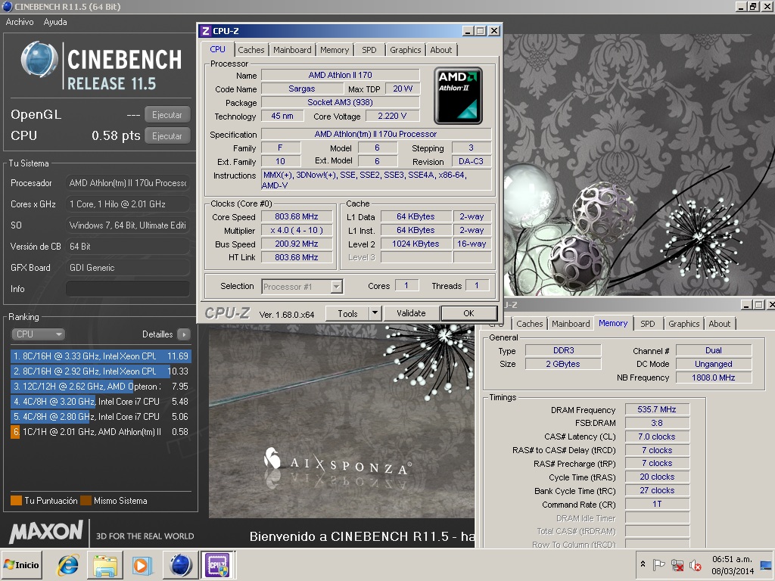The width and height of the screenshot is (775, 581).
Task: Select ranking row 4C/8H @ 3.20 GHz
Action: (101, 401)
